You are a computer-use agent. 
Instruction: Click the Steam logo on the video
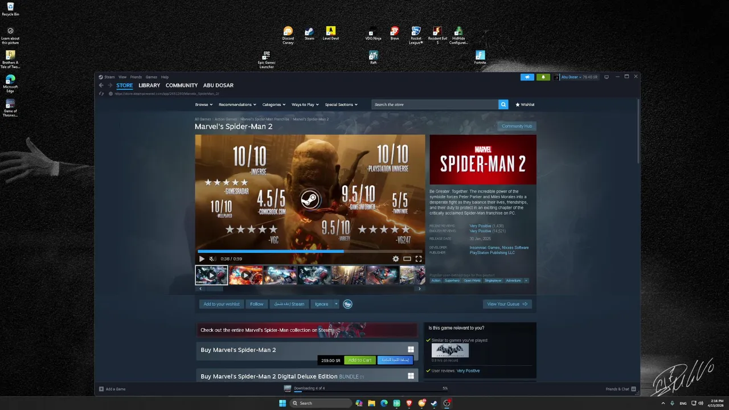tap(310, 199)
